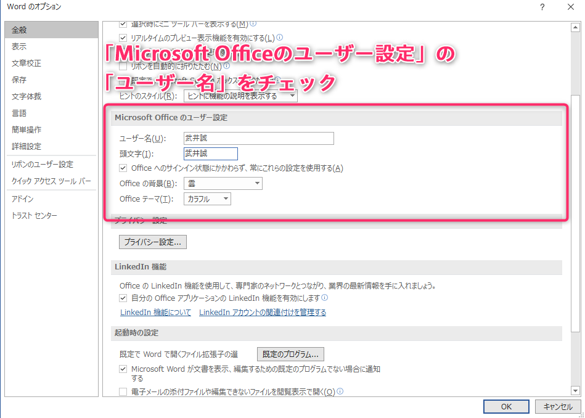Click info icon next to リボンを自動的に折りたたむ
585x418 pixels.
point(226,66)
